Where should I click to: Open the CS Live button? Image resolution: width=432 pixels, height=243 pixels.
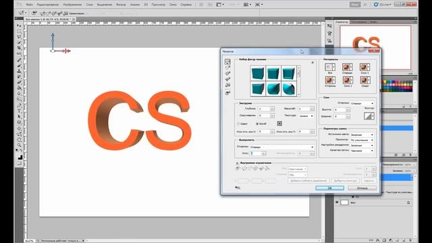(383, 5)
